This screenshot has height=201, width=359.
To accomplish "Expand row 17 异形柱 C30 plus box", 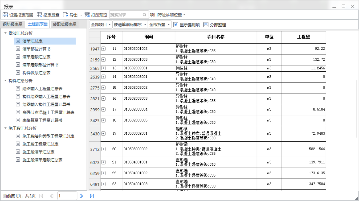I will 103,109.
